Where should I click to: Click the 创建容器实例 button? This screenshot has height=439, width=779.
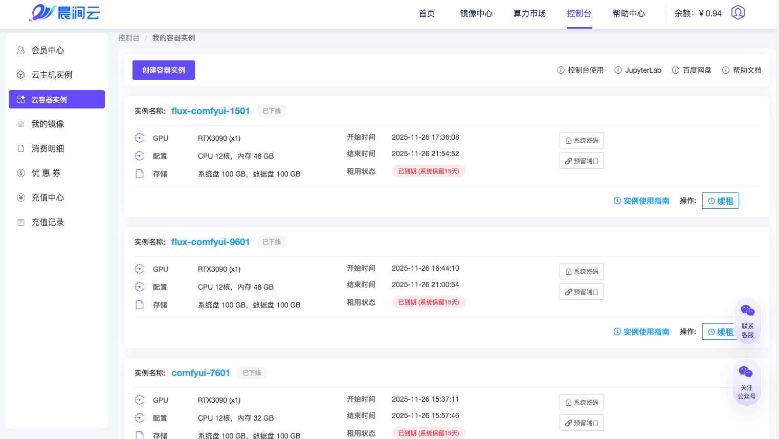pyautogui.click(x=164, y=70)
